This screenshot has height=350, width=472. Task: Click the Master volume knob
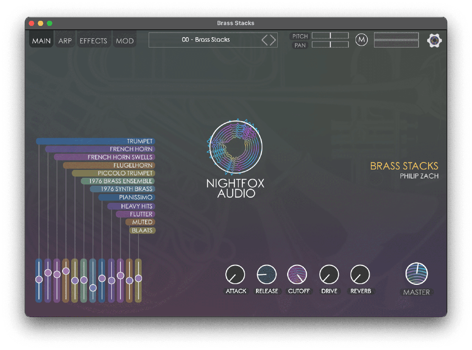(417, 273)
